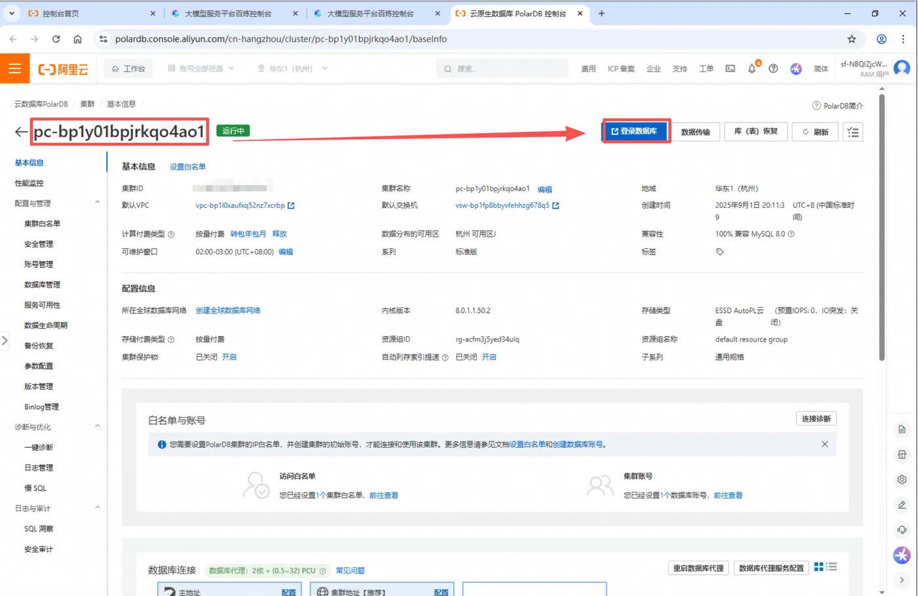Click the 数据传输 button

(696, 132)
